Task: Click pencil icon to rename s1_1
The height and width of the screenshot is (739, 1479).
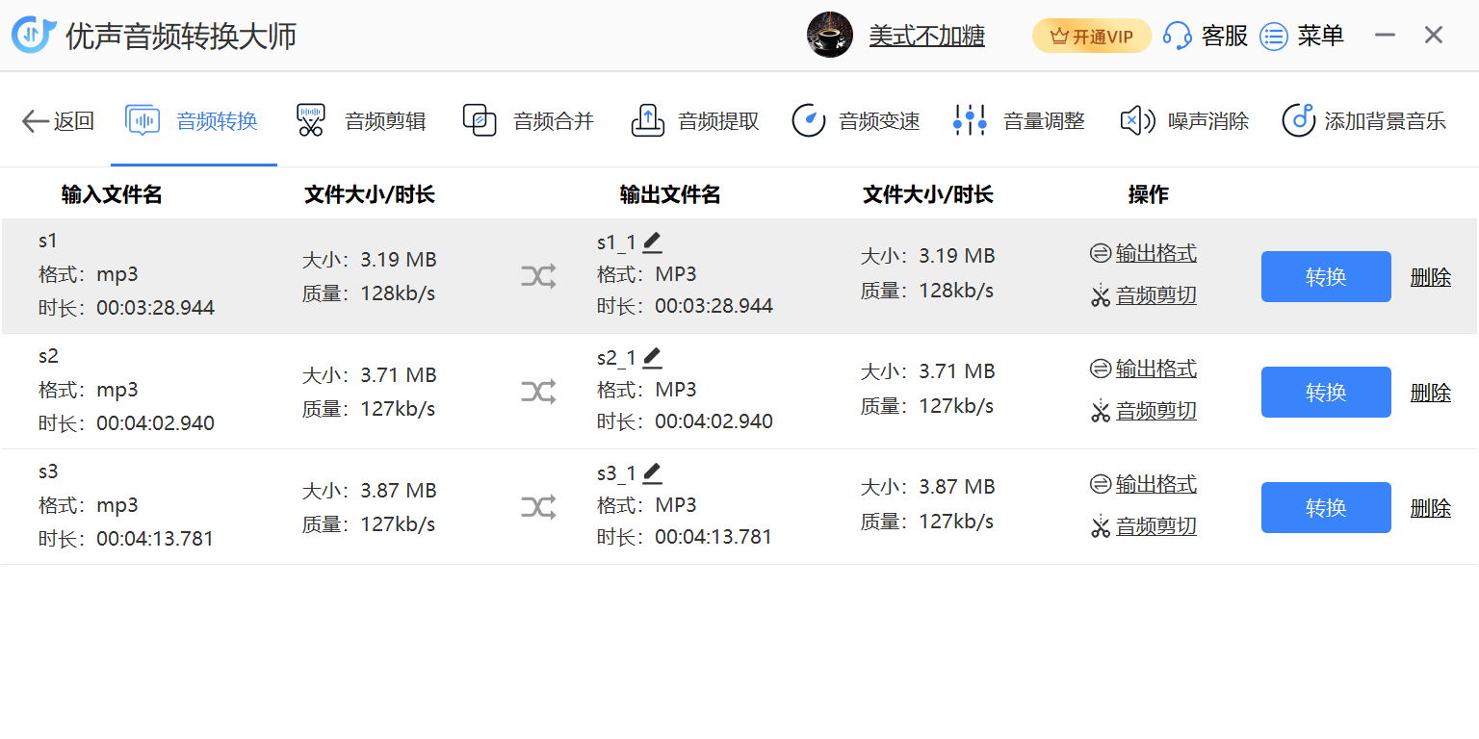Action: point(652,242)
